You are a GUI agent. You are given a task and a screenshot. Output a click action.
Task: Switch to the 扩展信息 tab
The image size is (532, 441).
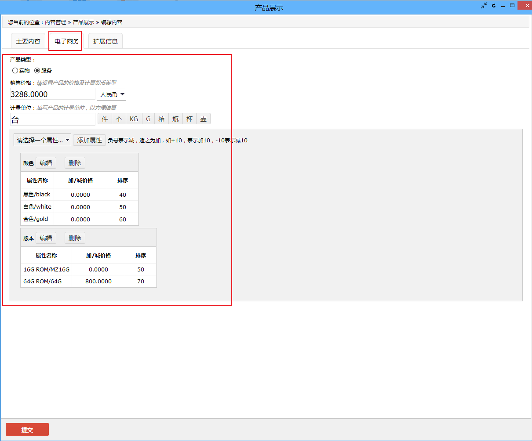(x=106, y=41)
